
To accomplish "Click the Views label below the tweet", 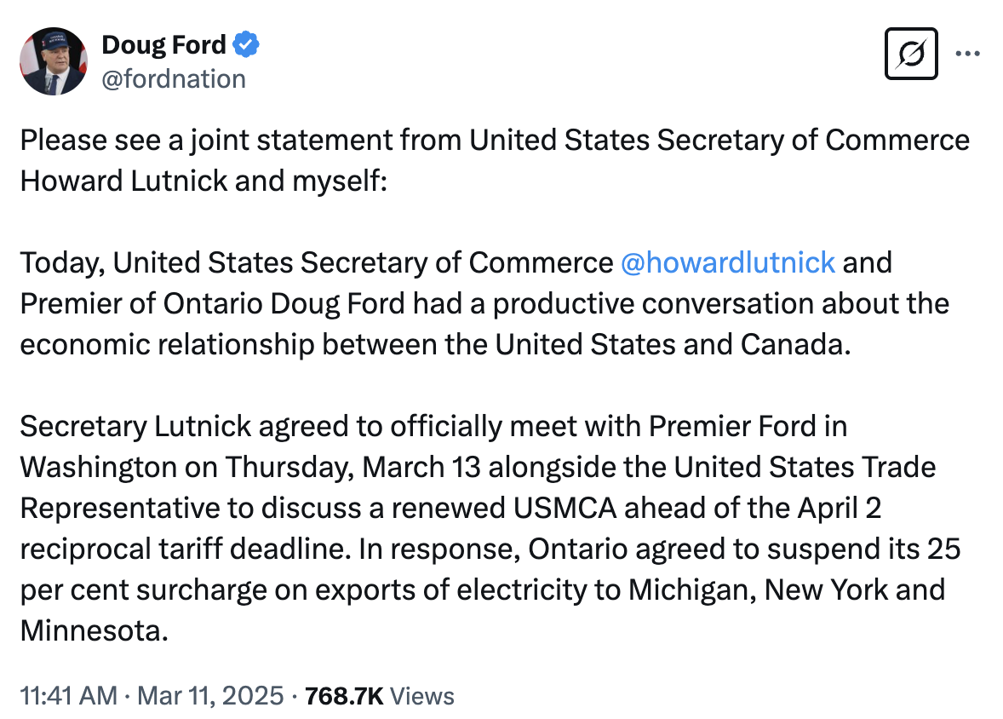I will coord(423,695).
